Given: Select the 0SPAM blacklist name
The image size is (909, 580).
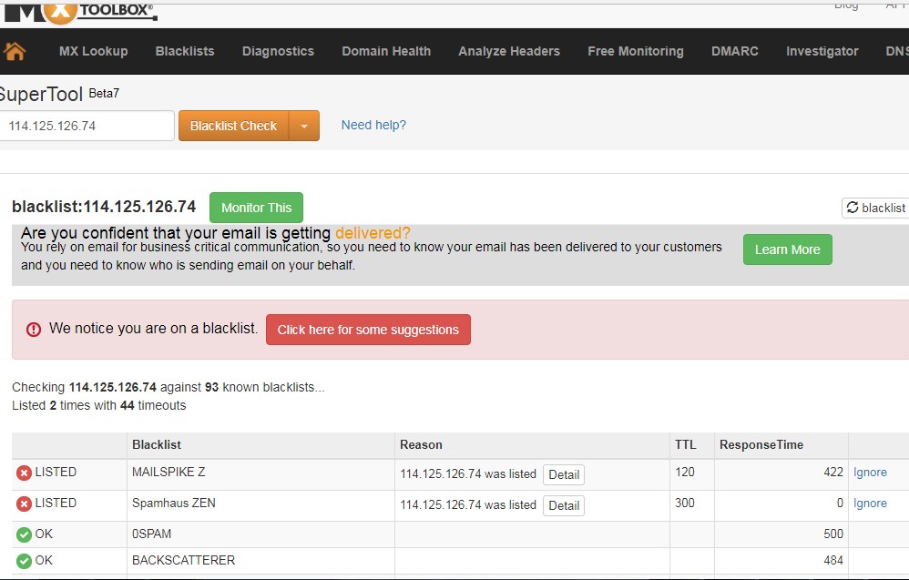Looking at the screenshot, I should click(151, 534).
